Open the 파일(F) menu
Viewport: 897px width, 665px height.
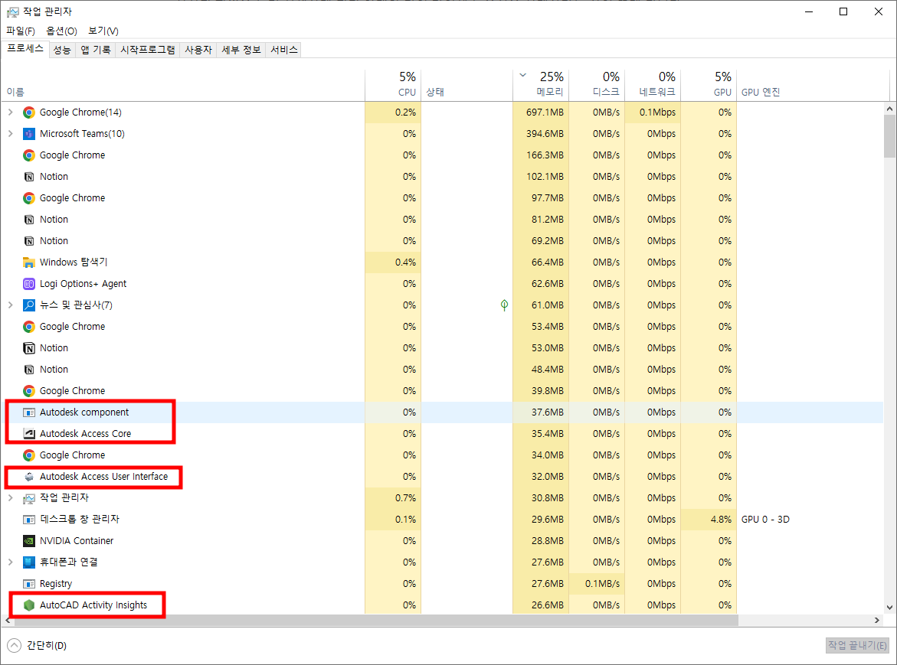pos(21,31)
